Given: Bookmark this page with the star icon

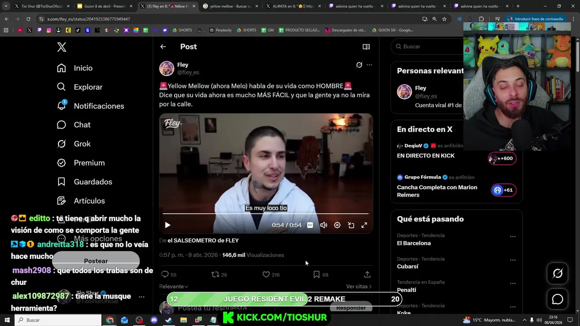Looking at the screenshot, I should [444, 19].
